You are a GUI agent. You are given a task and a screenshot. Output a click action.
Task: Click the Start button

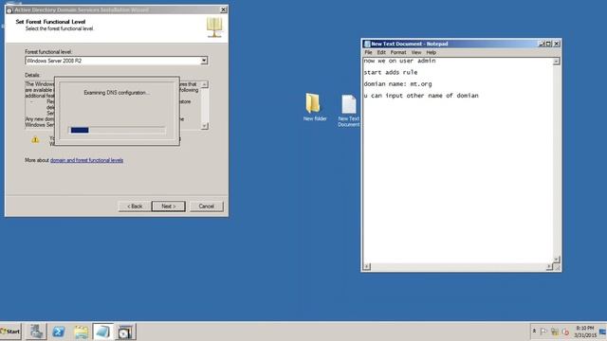pos(10,332)
